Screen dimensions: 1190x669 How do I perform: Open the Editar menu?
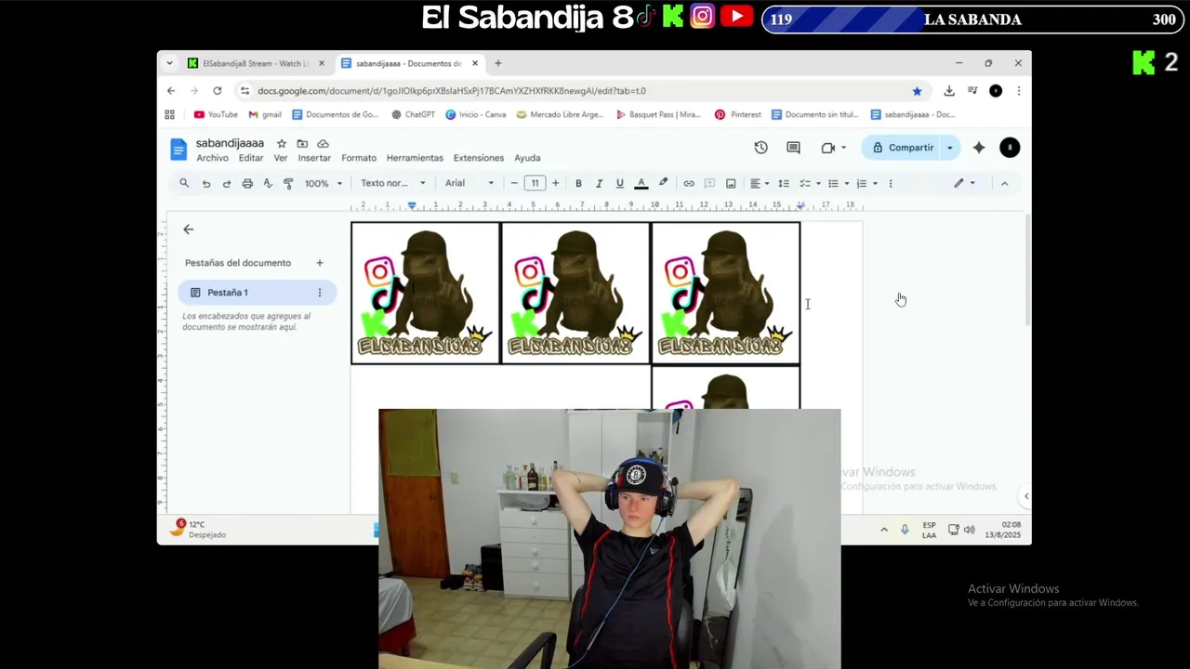tap(251, 158)
